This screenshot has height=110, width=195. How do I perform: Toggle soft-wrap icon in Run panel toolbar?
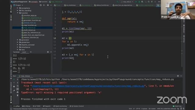point(18,86)
